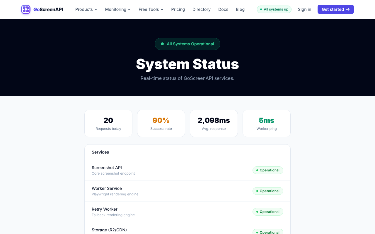Click the Retry Worker row name
The height and width of the screenshot is (234, 375).
105,209
